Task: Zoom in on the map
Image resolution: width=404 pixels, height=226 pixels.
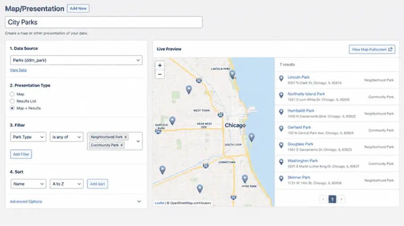Action: click(160, 65)
